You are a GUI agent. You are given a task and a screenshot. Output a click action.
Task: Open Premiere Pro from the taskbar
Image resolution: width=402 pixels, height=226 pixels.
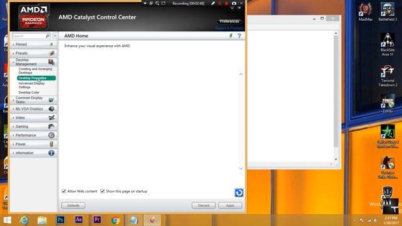(97, 220)
